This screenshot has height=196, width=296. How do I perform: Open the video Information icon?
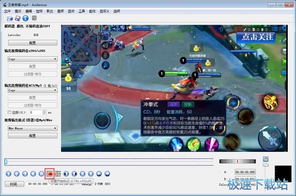(x=25, y=18)
